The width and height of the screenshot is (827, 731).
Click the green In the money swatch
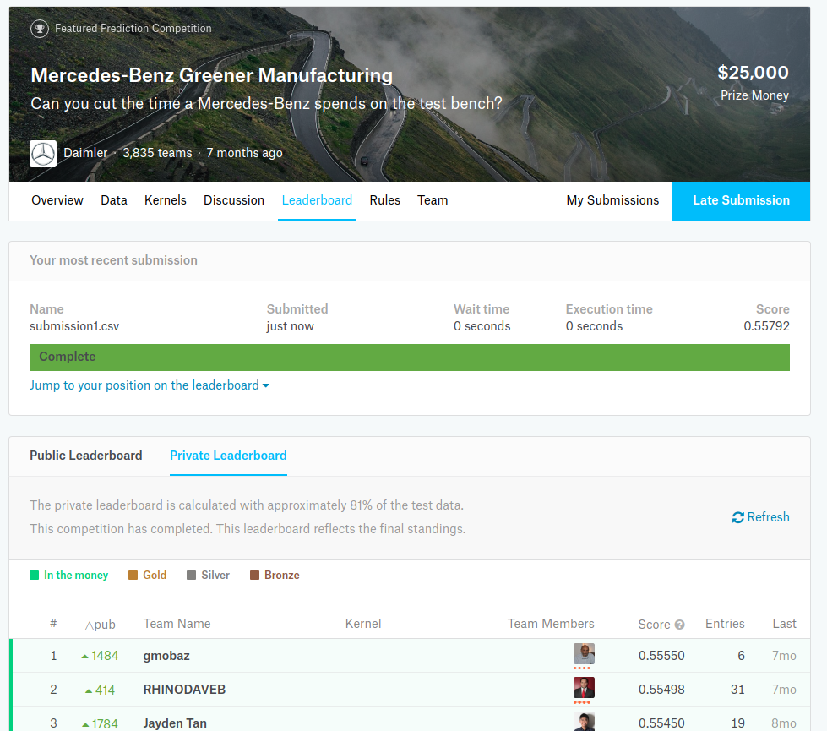35,576
